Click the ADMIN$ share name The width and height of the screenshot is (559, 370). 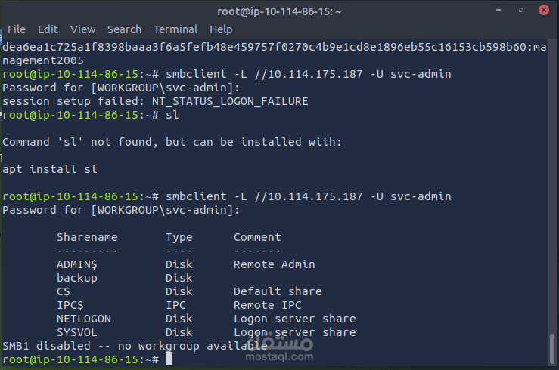77,264
